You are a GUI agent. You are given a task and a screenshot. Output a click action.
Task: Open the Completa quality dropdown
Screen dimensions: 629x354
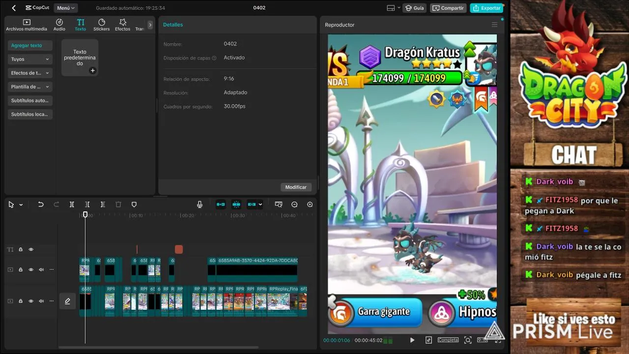pos(448,340)
